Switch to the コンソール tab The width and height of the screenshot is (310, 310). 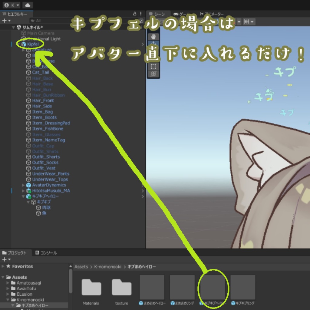tap(46, 253)
